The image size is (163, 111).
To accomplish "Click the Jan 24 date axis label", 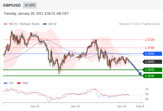I will click(x=75, y=106).
